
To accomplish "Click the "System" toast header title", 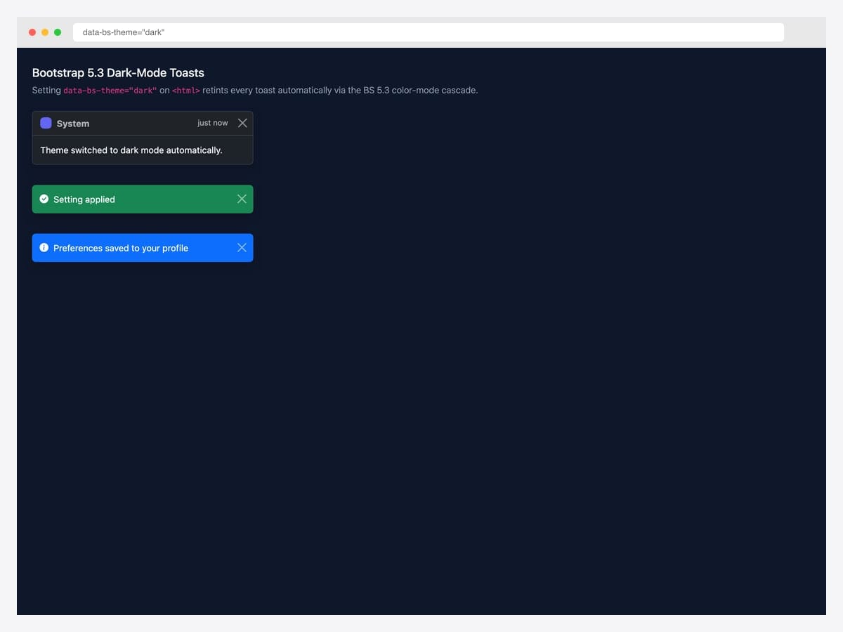I will tap(73, 124).
